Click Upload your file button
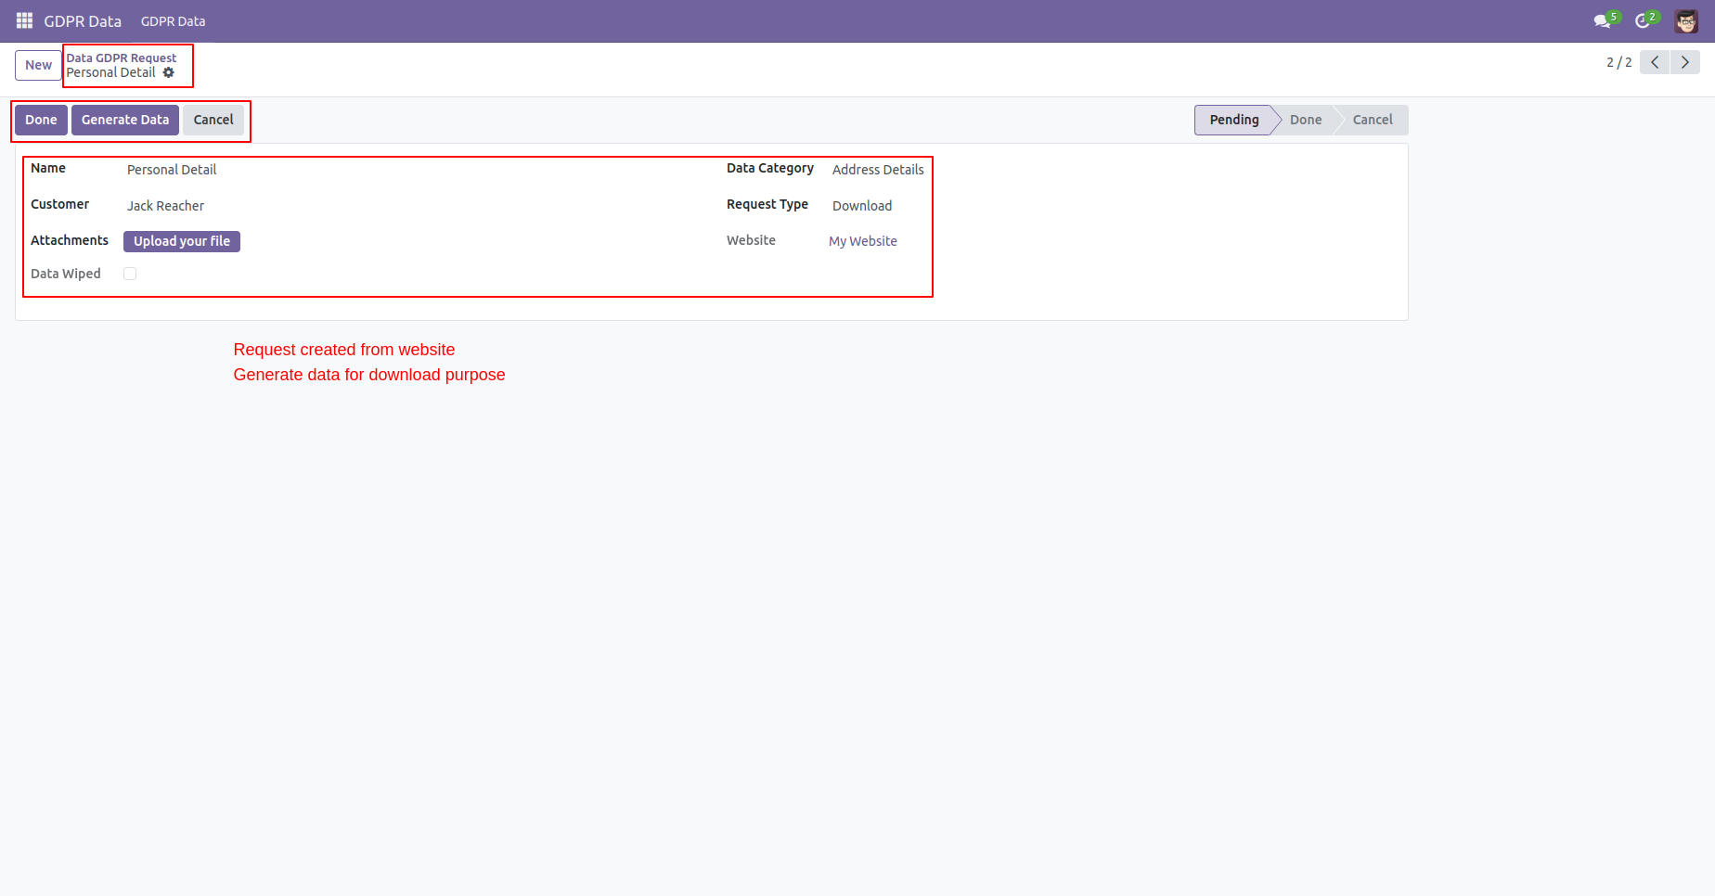The height and width of the screenshot is (896, 1715). point(182,241)
